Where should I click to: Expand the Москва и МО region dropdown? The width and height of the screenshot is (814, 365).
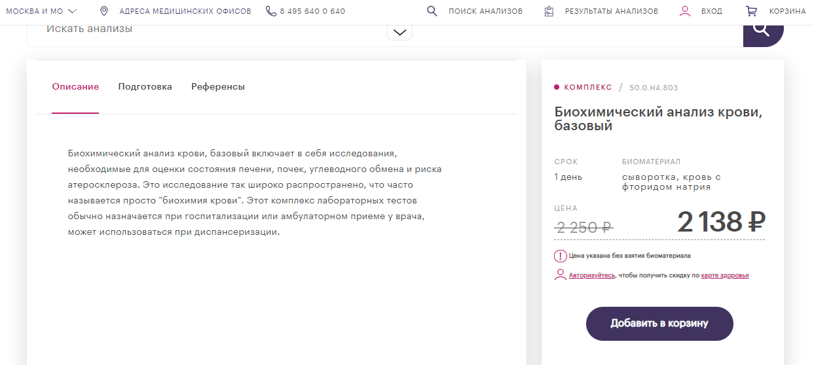click(42, 11)
